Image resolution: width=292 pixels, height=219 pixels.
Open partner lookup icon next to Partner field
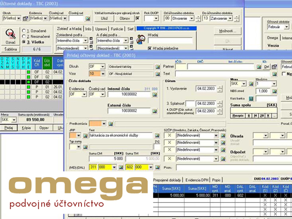(x=259, y=67)
